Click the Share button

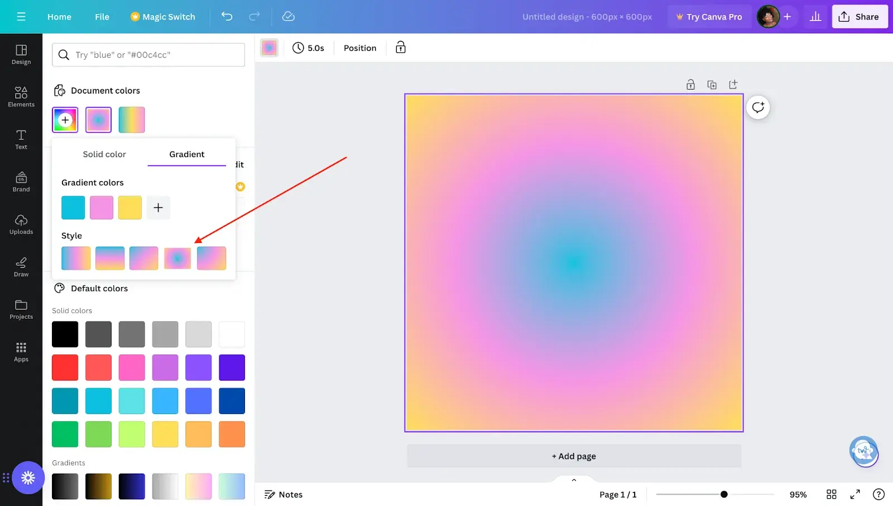pyautogui.click(x=860, y=17)
